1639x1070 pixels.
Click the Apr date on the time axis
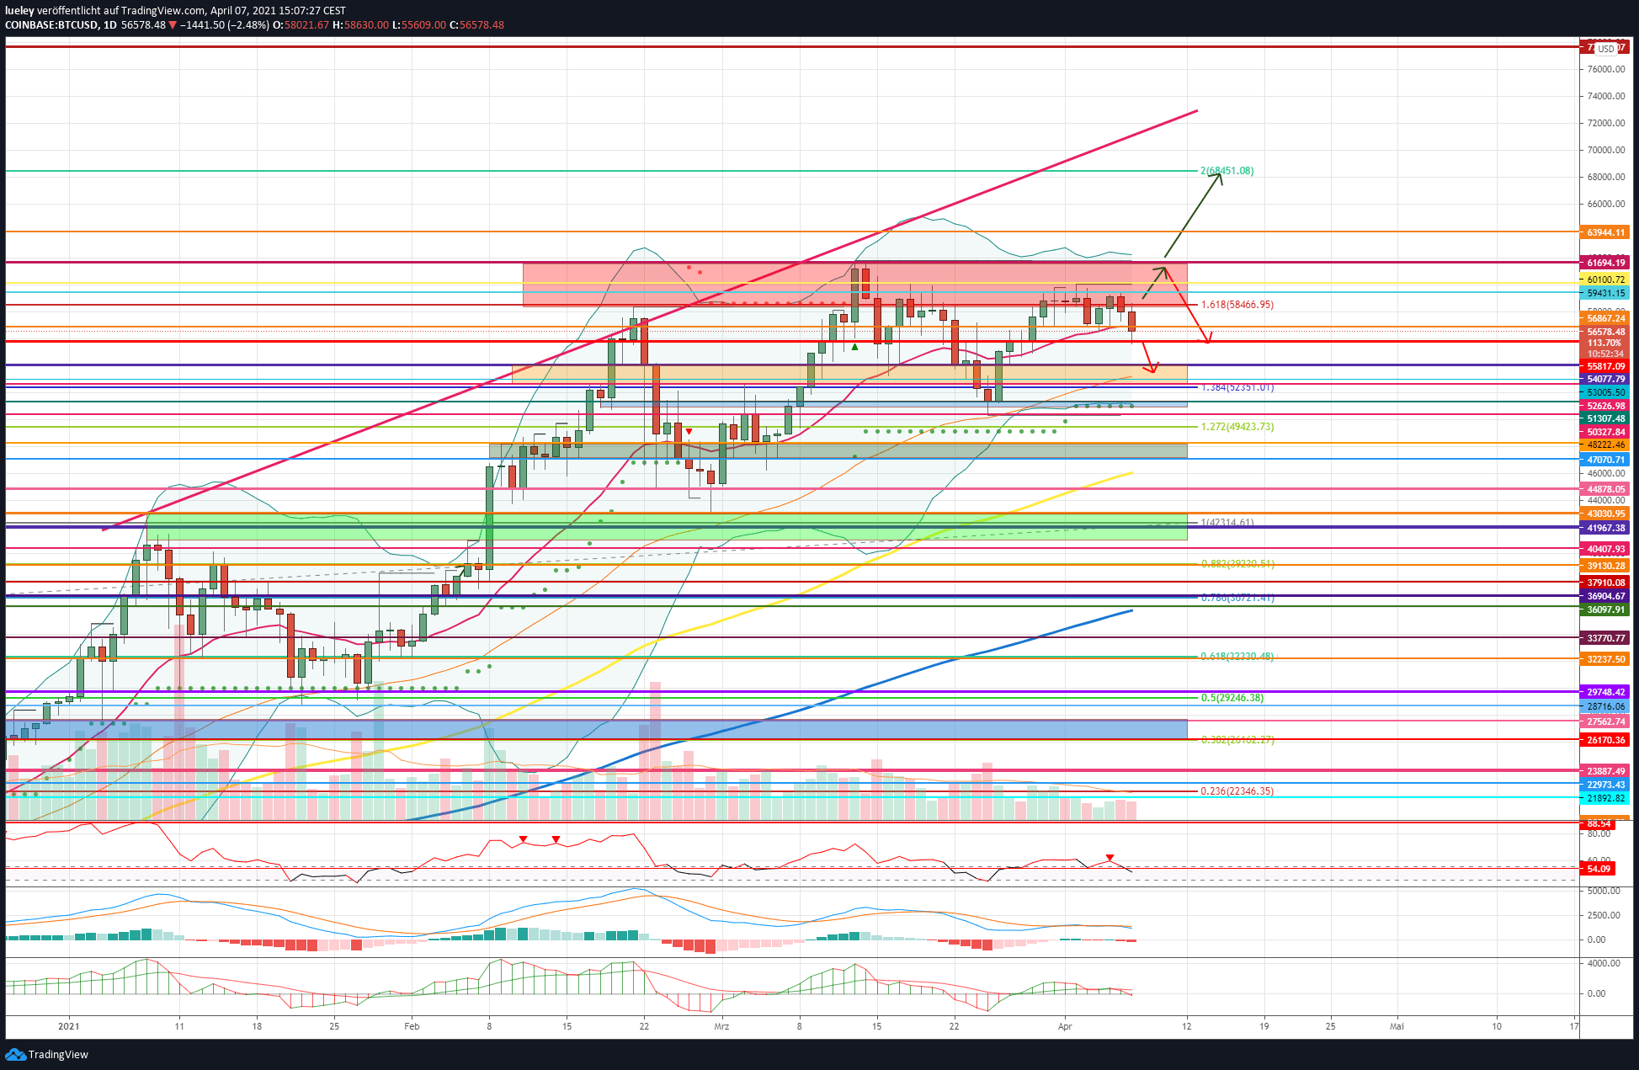[1065, 1026]
